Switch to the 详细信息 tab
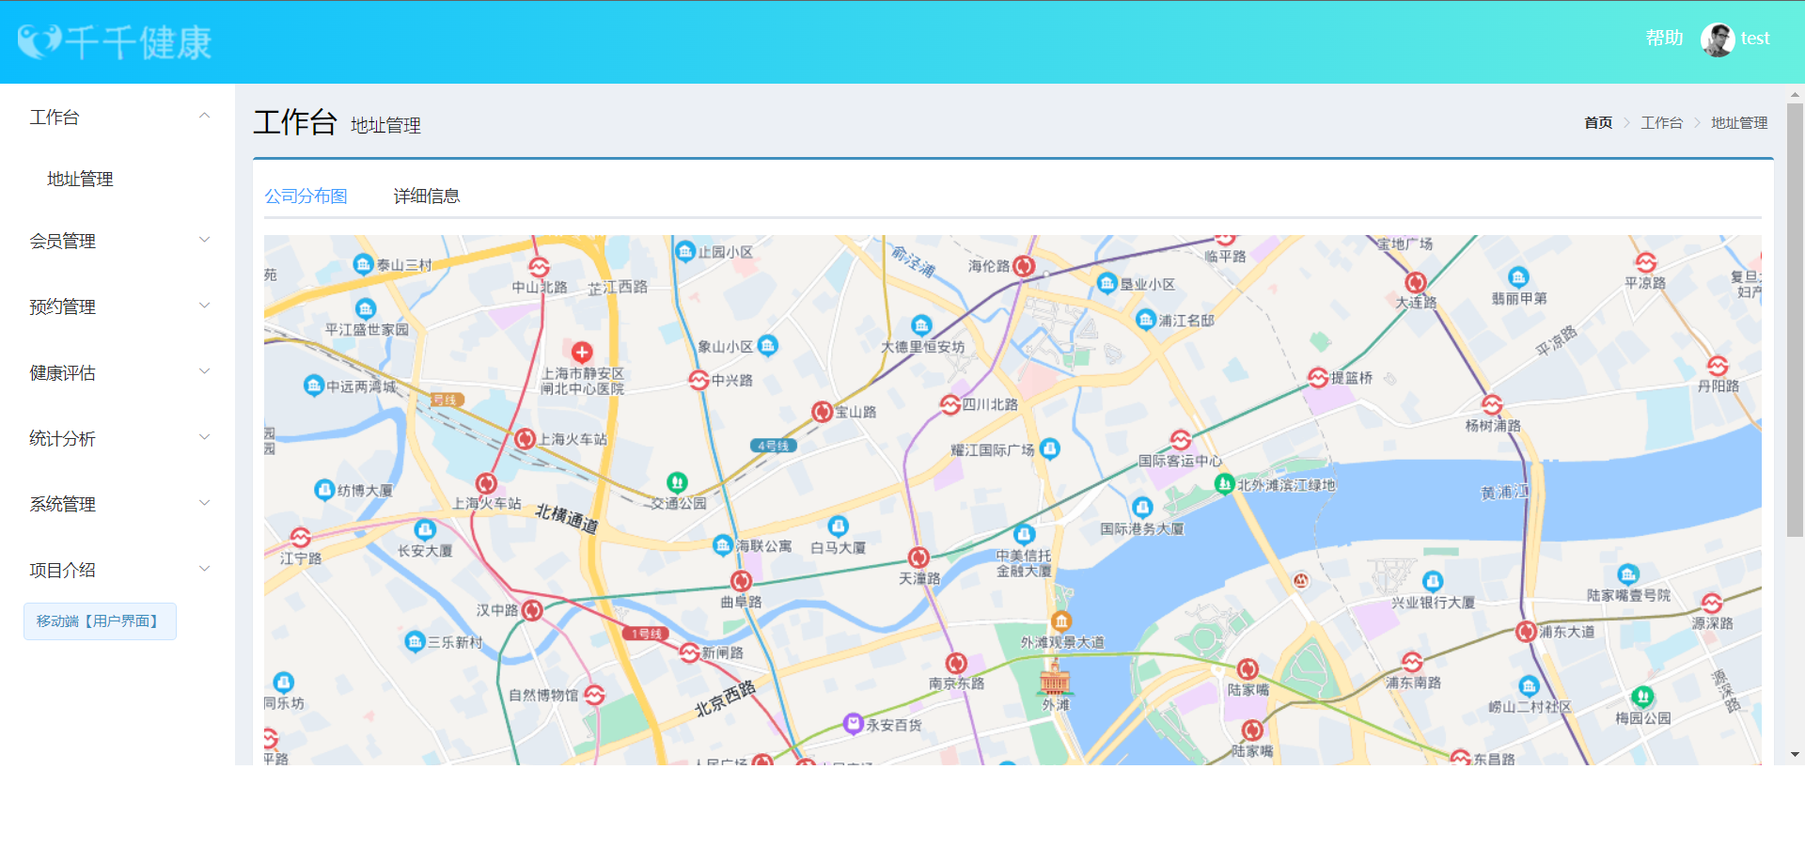 [426, 196]
